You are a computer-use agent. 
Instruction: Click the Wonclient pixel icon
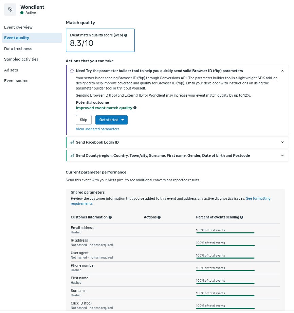tap(10, 9)
